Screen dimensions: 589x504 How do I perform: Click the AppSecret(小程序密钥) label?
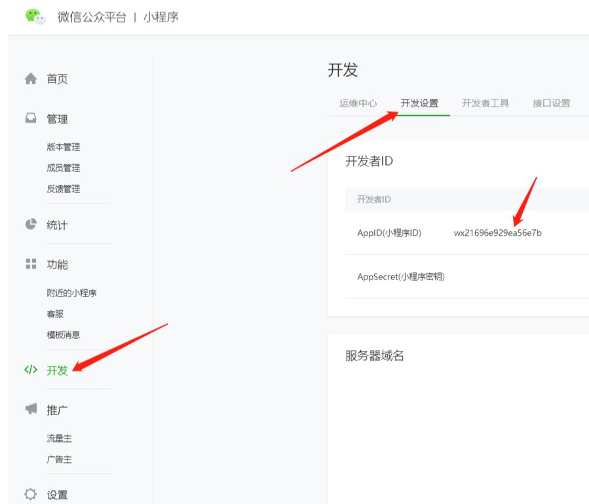coord(401,277)
